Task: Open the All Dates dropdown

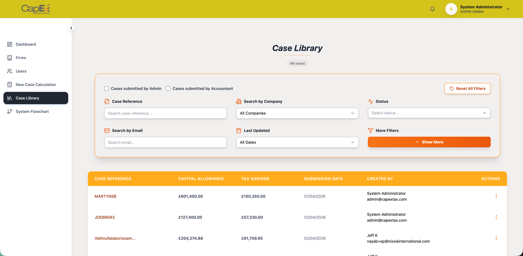Action: click(297, 142)
